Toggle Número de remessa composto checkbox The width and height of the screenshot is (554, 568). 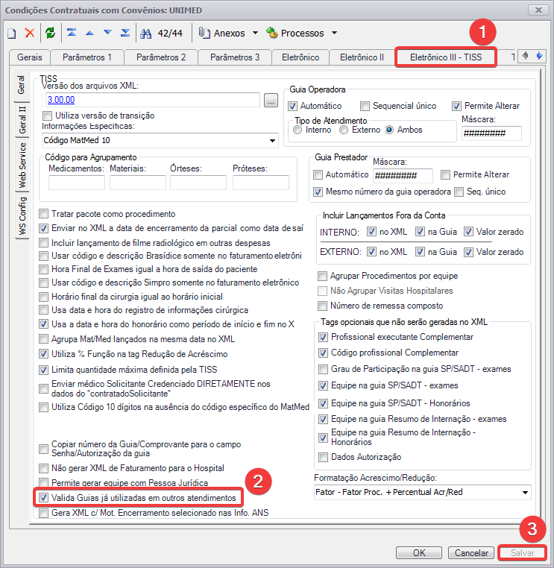click(x=322, y=306)
